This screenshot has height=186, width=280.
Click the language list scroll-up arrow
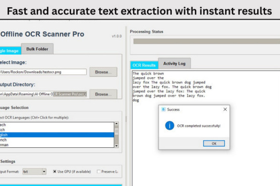tap(117, 124)
